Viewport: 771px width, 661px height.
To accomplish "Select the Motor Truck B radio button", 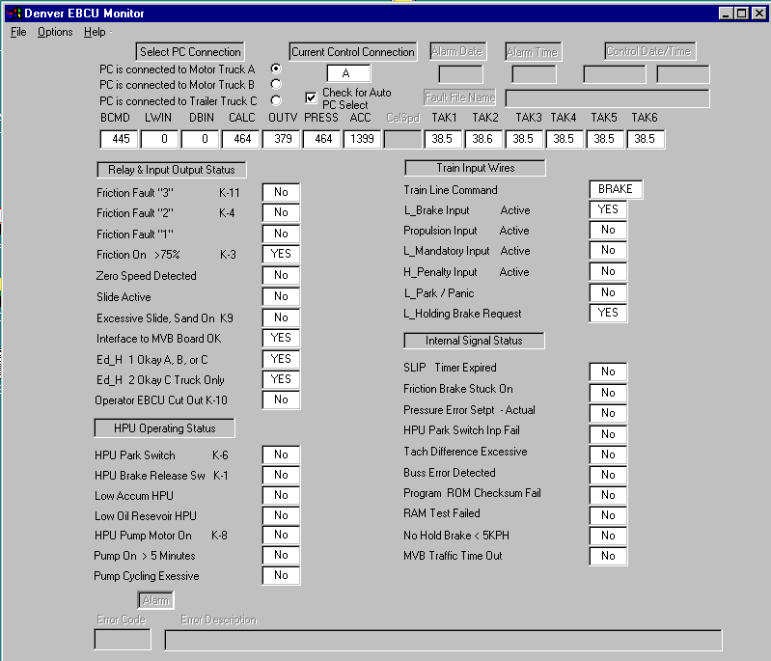I will tap(276, 84).
